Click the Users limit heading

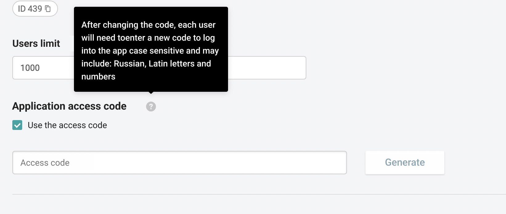pyautogui.click(x=36, y=43)
